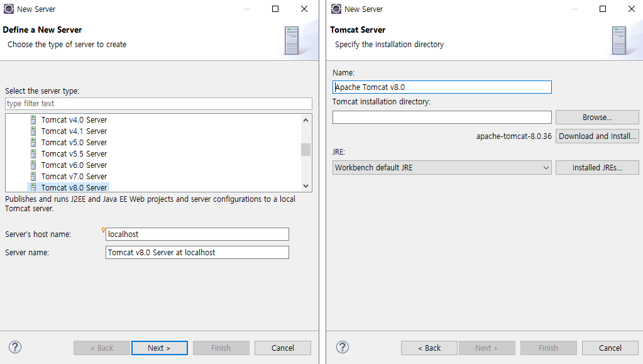Viewport: 643px width, 364px height.
Task: Open help in Tomcat Server dialog
Action: pyautogui.click(x=343, y=347)
